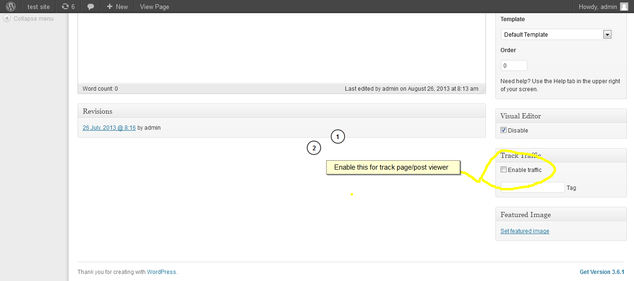Click View Page in admin bar

(x=155, y=7)
